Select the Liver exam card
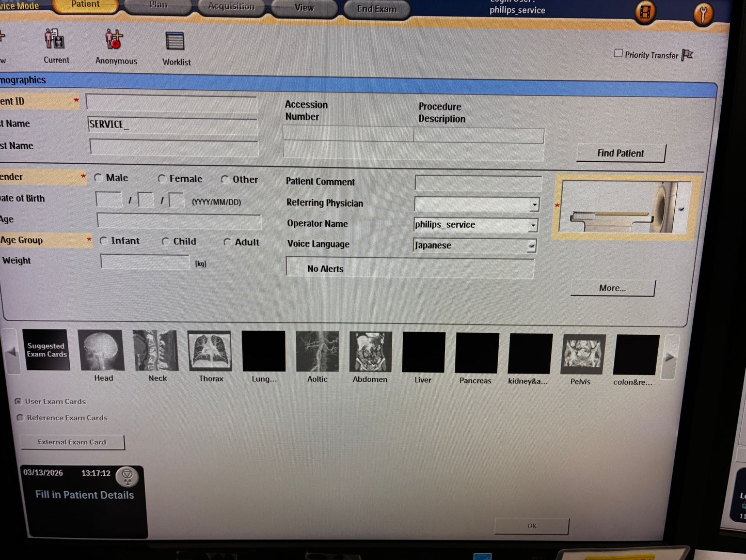This screenshot has height=560, width=746. pyautogui.click(x=423, y=353)
